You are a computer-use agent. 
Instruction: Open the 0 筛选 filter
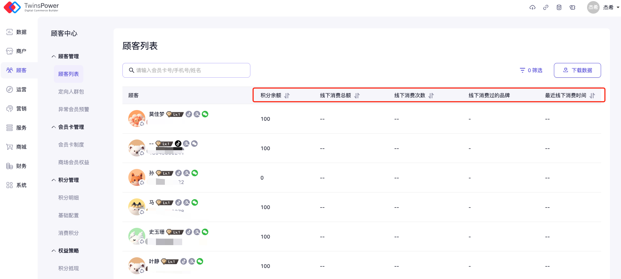coord(531,70)
